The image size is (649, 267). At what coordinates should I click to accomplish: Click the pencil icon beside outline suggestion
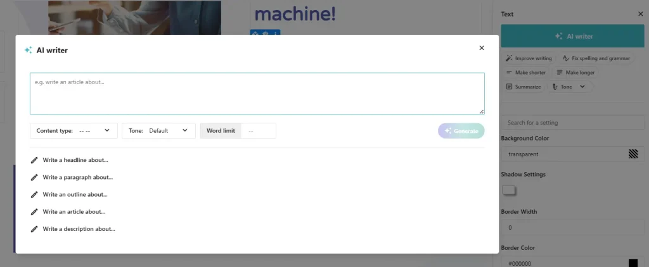[34, 194]
